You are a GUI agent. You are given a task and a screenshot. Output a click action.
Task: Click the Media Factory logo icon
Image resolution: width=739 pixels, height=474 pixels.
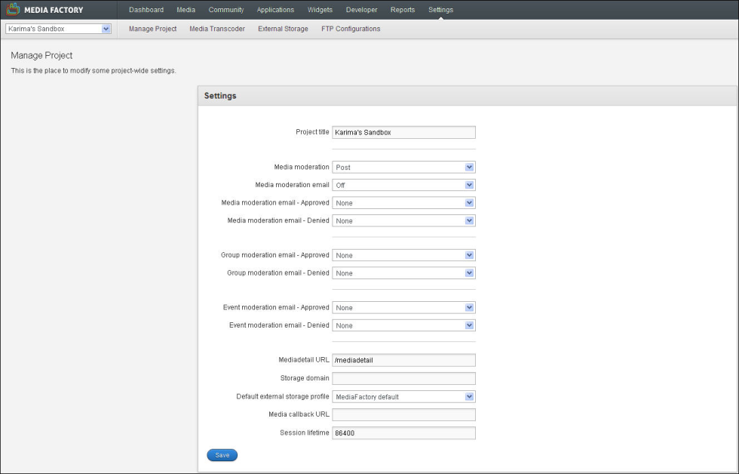(13, 9)
